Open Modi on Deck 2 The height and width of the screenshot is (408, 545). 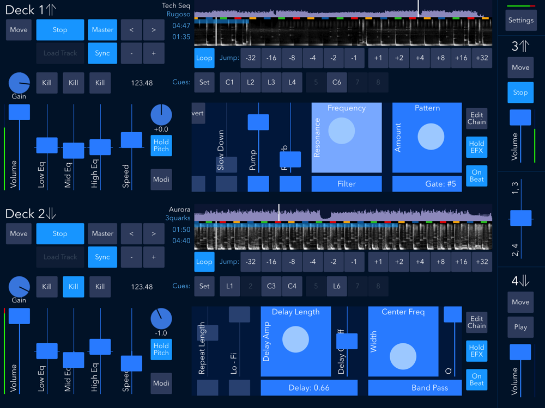point(161,384)
